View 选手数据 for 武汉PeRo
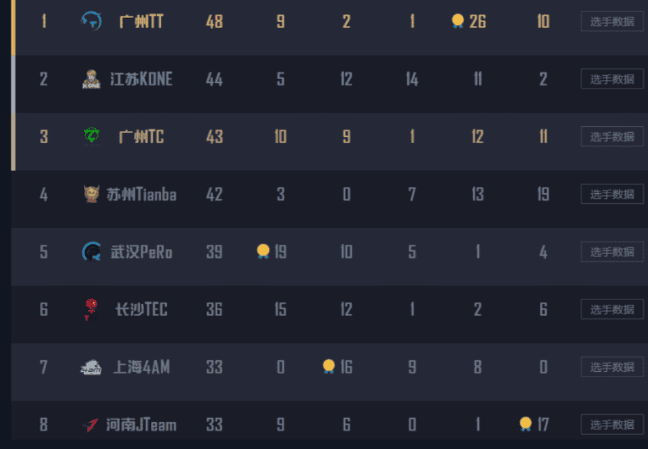This screenshot has width=648, height=449. (612, 252)
